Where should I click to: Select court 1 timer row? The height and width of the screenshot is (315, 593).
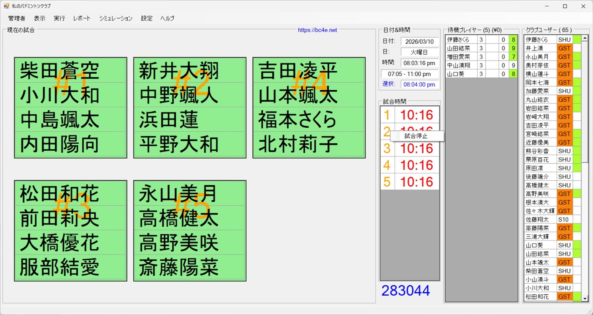(409, 115)
